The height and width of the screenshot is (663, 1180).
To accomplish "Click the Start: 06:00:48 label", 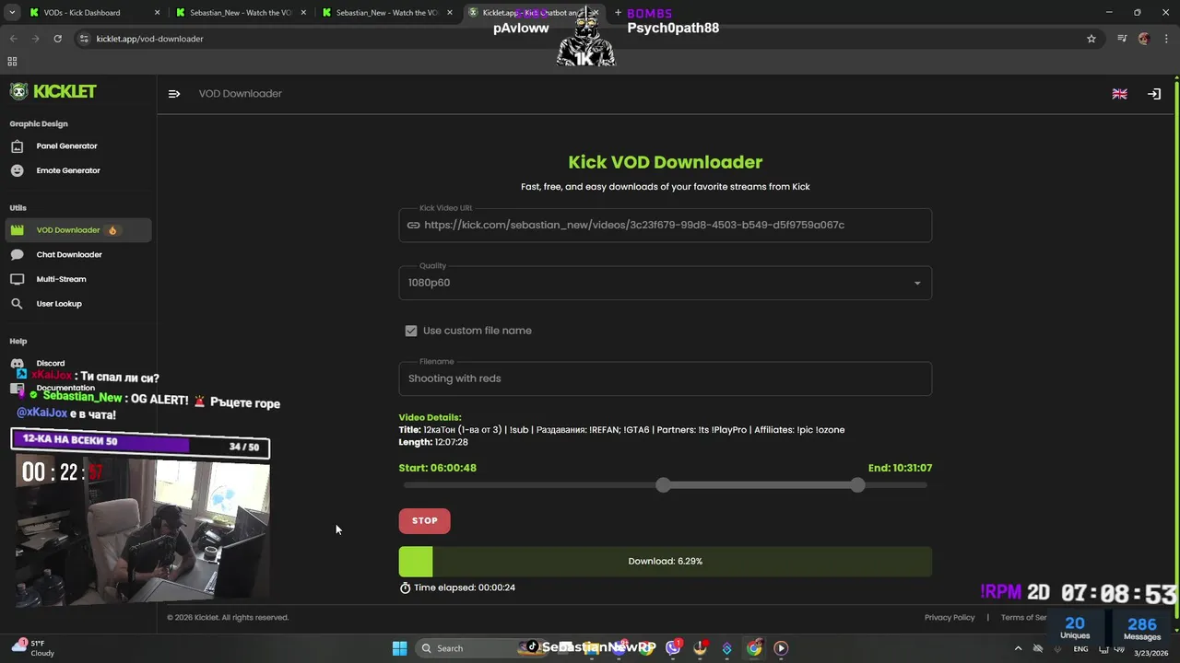I will [438, 468].
